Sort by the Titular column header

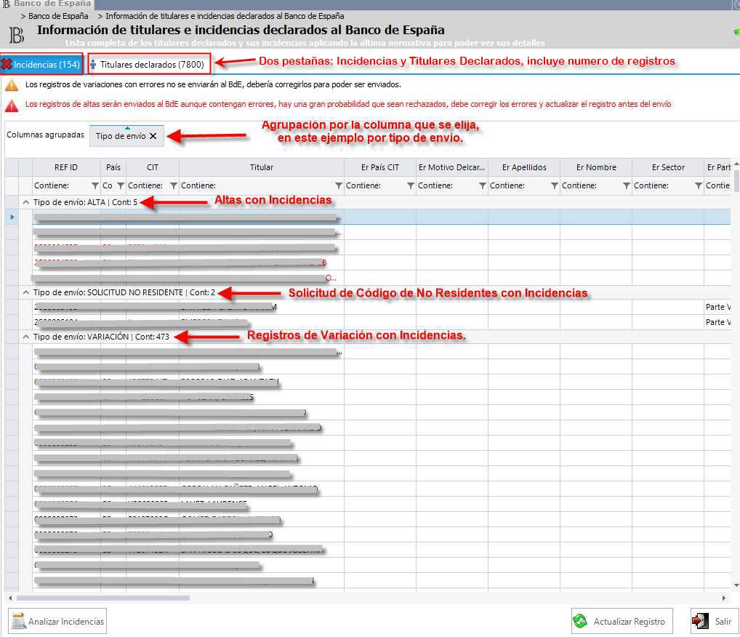pos(262,167)
